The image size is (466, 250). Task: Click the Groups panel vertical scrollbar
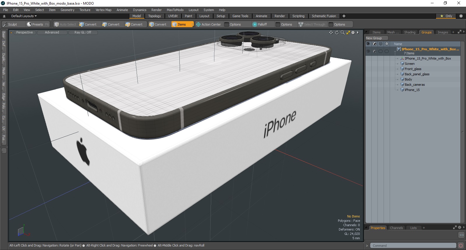pos(463,132)
